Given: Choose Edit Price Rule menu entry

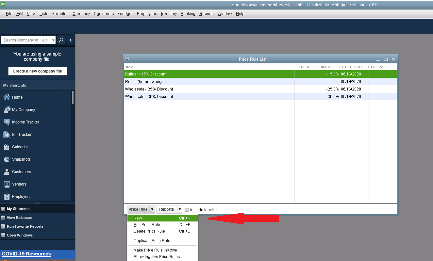Looking at the screenshot, I should pos(162,225).
